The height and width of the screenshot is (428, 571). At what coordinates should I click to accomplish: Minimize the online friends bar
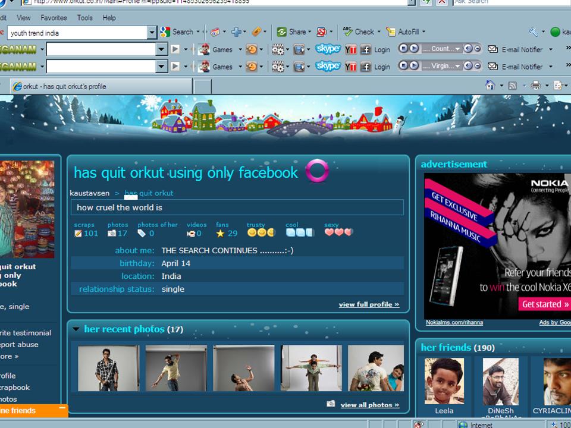tap(62, 408)
